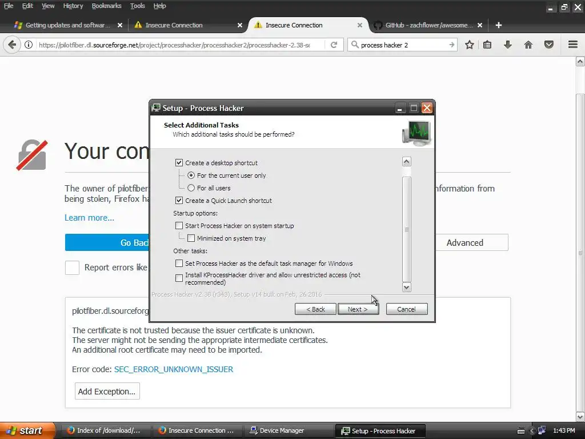Viewport: 585px width, 439px height.
Task: Open the Bookmarks menu
Action: point(106,6)
